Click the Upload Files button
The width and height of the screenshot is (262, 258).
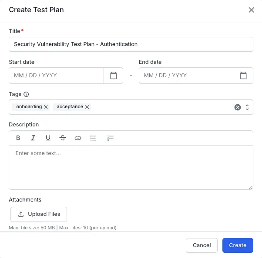point(39,214)
